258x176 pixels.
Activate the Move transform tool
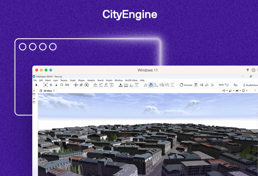point(51,85)
